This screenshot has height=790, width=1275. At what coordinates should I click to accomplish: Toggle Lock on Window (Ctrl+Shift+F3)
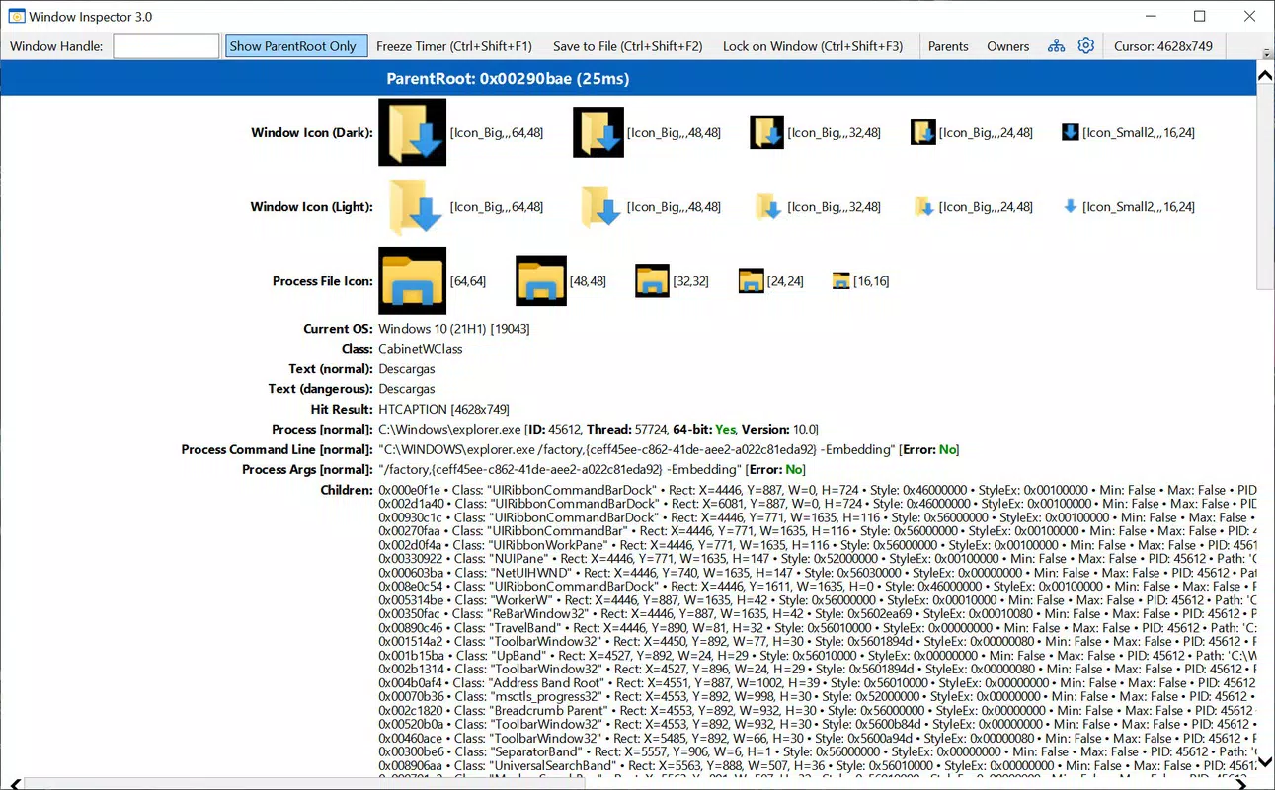813,45
